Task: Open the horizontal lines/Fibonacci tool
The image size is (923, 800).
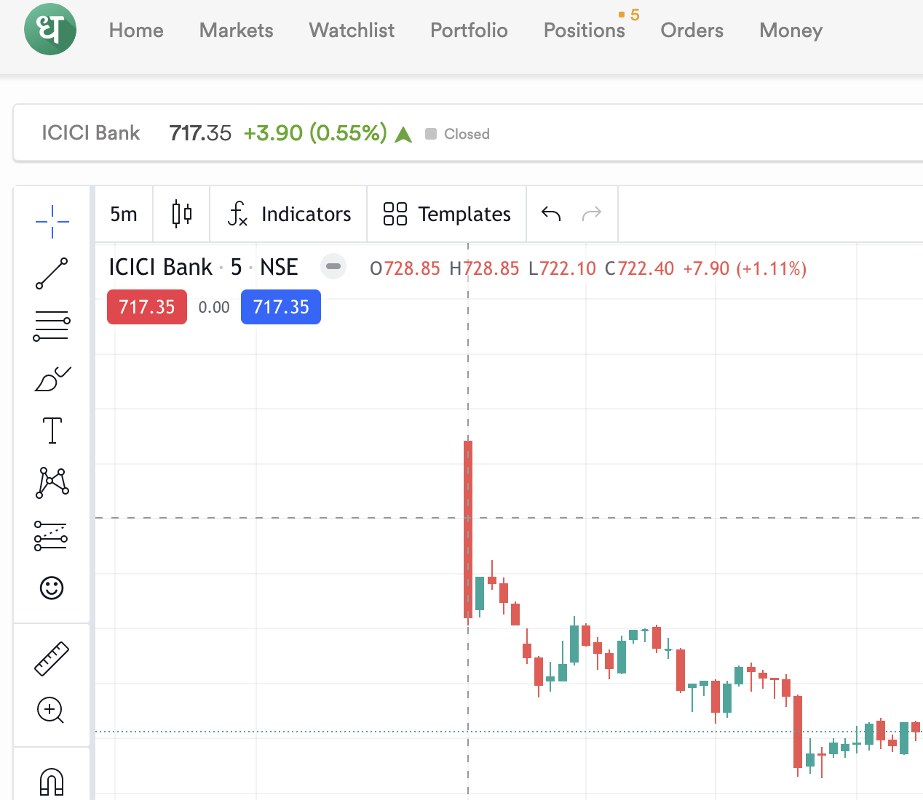Action: click(52, 326)
